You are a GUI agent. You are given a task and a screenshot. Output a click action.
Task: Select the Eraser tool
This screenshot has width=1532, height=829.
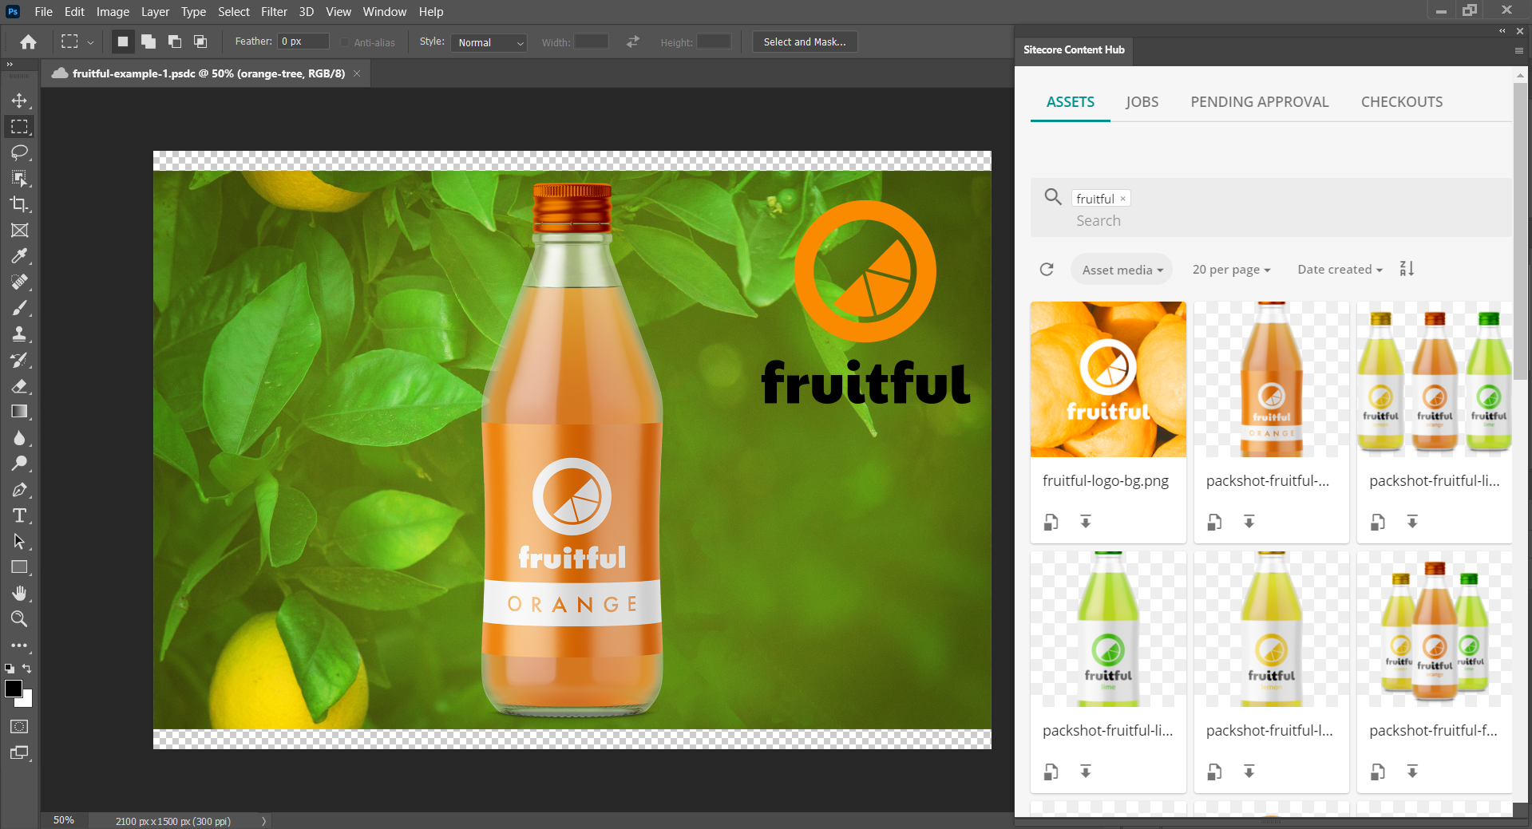19,386
